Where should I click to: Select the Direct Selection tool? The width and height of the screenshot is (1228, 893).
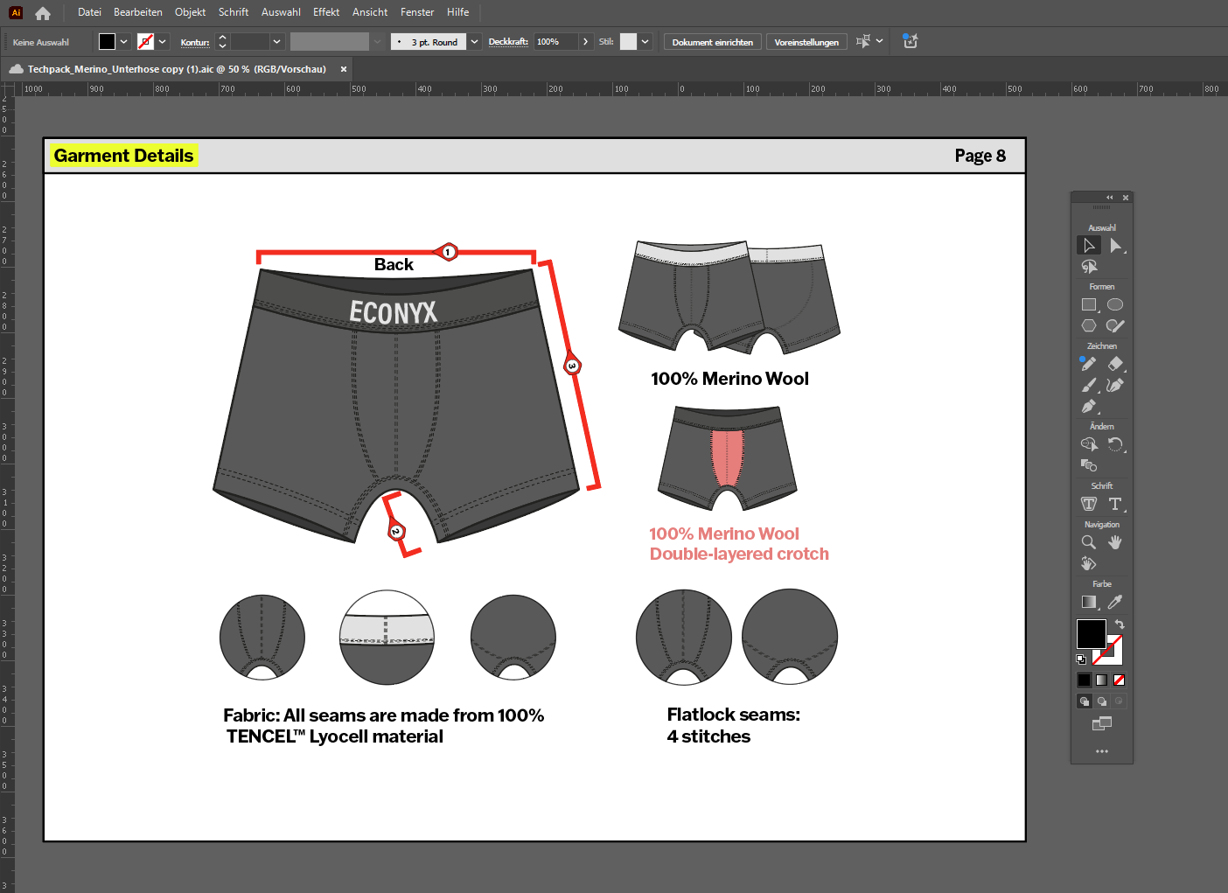pyautogui.click(x=1115, y=246)
